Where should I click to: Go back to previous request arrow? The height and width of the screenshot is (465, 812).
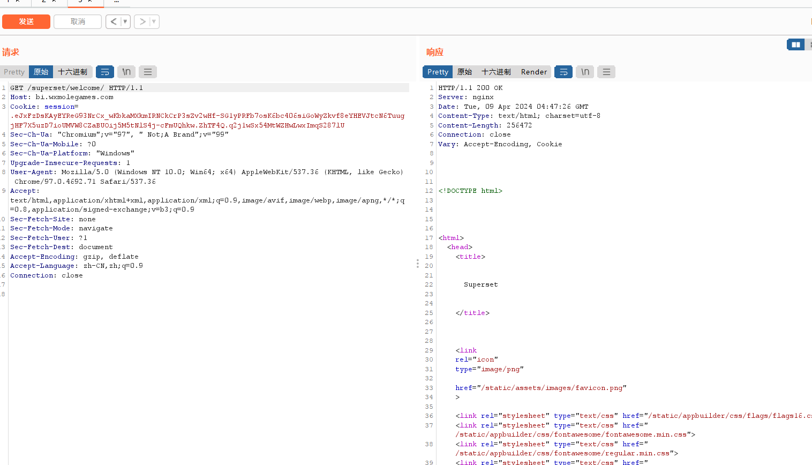(x=114, y=21)
